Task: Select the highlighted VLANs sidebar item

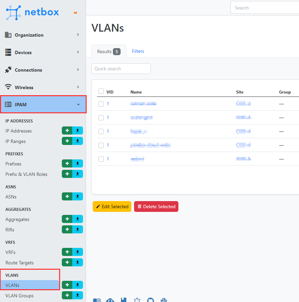Action: pyautogui.click(x=30, y=285)
